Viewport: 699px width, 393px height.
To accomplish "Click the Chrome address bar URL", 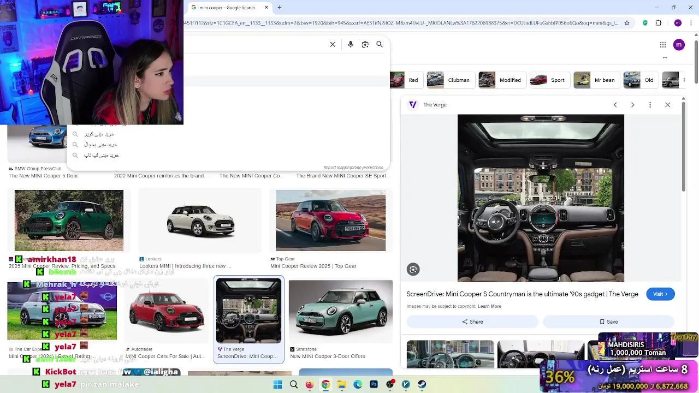I will tap(401, 23).
